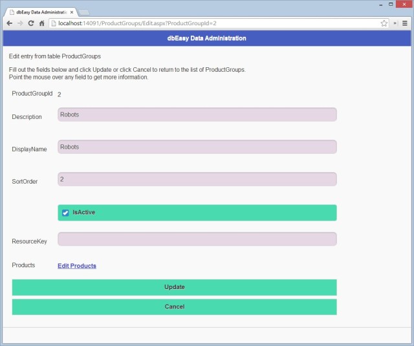Click the Update button

174,287
